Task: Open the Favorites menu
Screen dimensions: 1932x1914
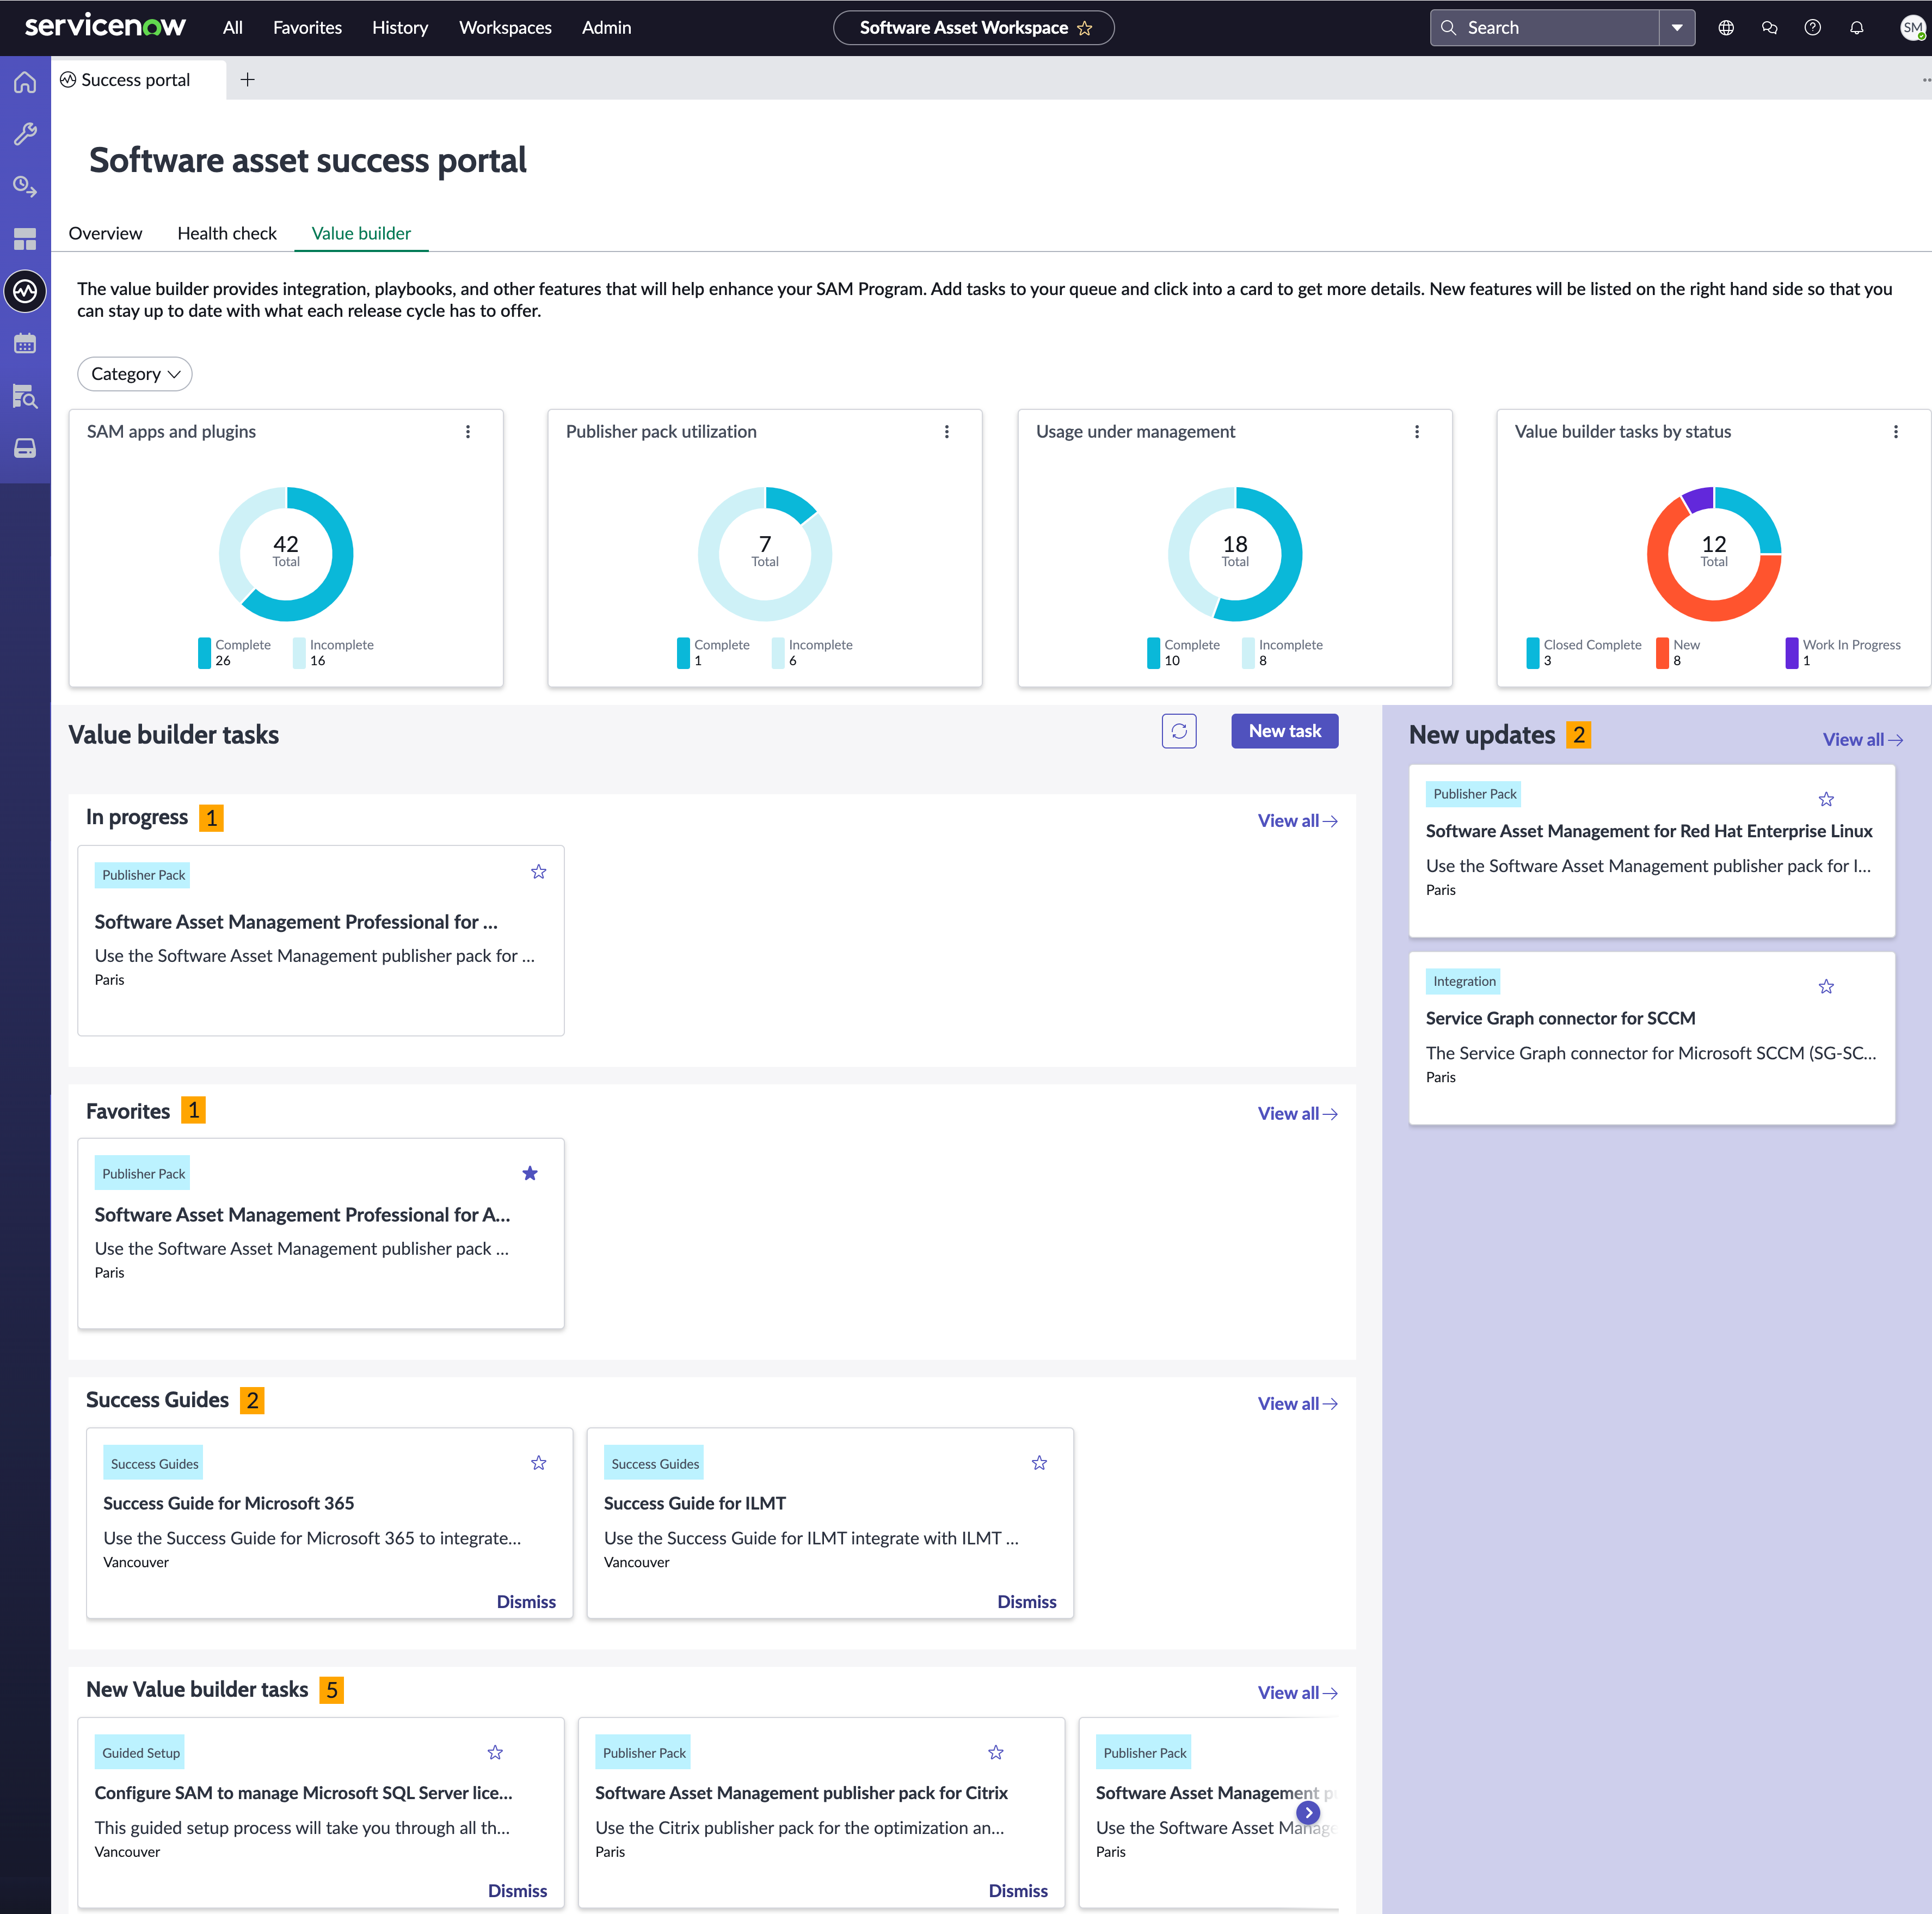Action: point(308,28)
